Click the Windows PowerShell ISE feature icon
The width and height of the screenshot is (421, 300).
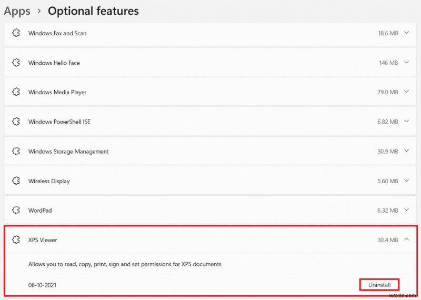point(16,122)
